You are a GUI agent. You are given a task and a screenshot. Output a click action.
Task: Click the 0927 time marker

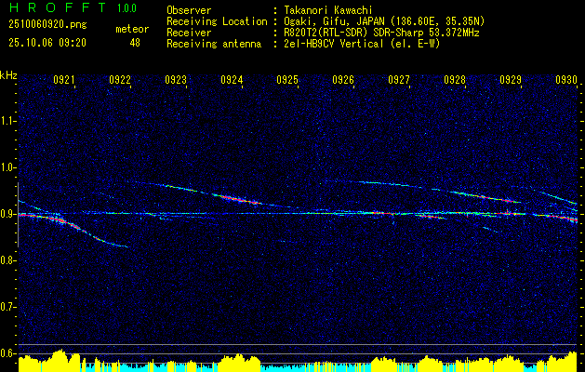coord(399,81)
